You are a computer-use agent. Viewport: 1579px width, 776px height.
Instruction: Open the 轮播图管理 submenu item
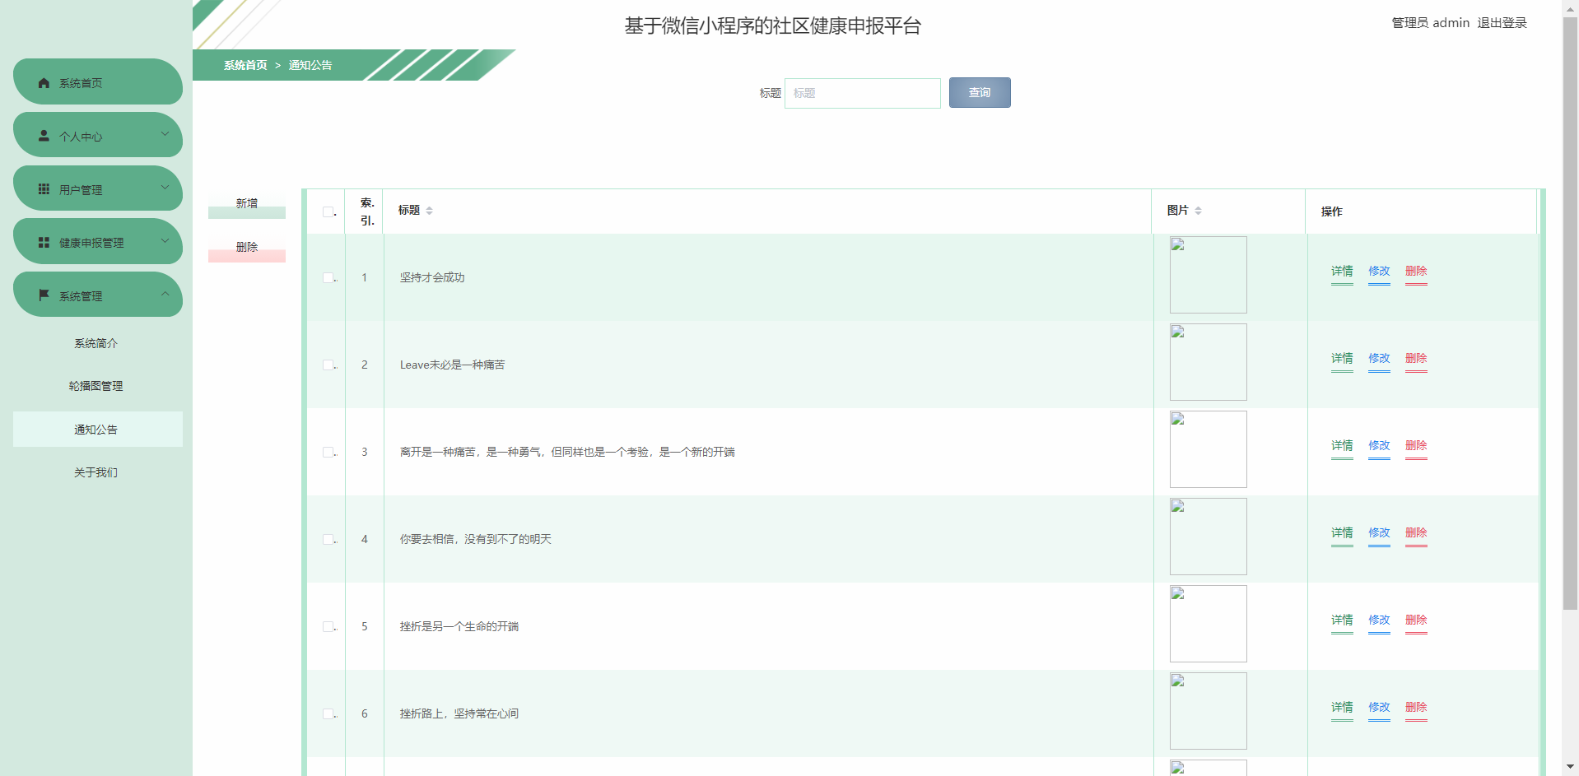point(96,386)
